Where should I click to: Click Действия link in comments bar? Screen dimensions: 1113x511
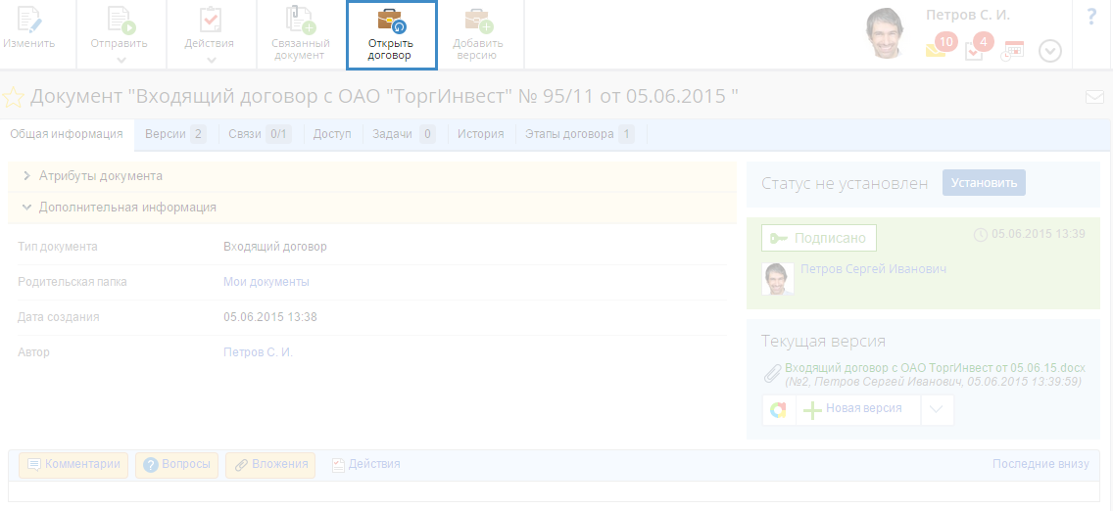point(366,464)
